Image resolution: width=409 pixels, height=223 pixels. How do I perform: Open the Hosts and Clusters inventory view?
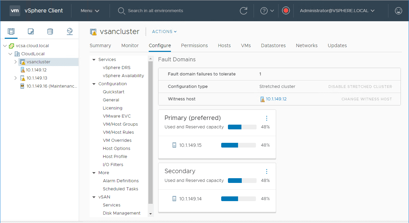pos(11,31)
